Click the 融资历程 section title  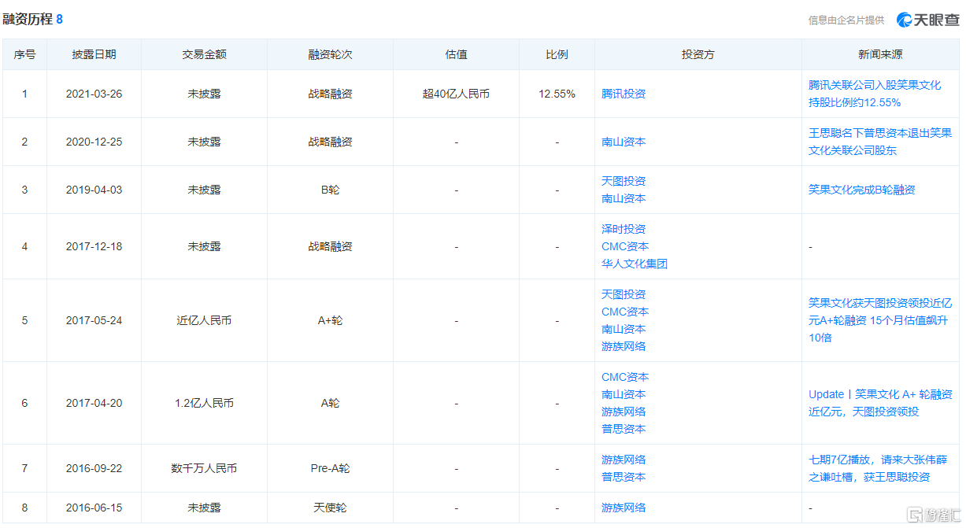tap(28, 19)
